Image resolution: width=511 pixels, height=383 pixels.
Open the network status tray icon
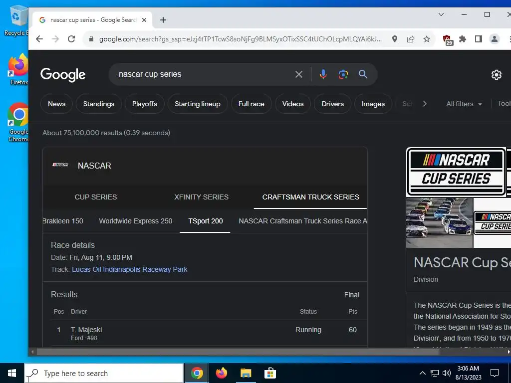pyautogui.click(x=435, y=373)
